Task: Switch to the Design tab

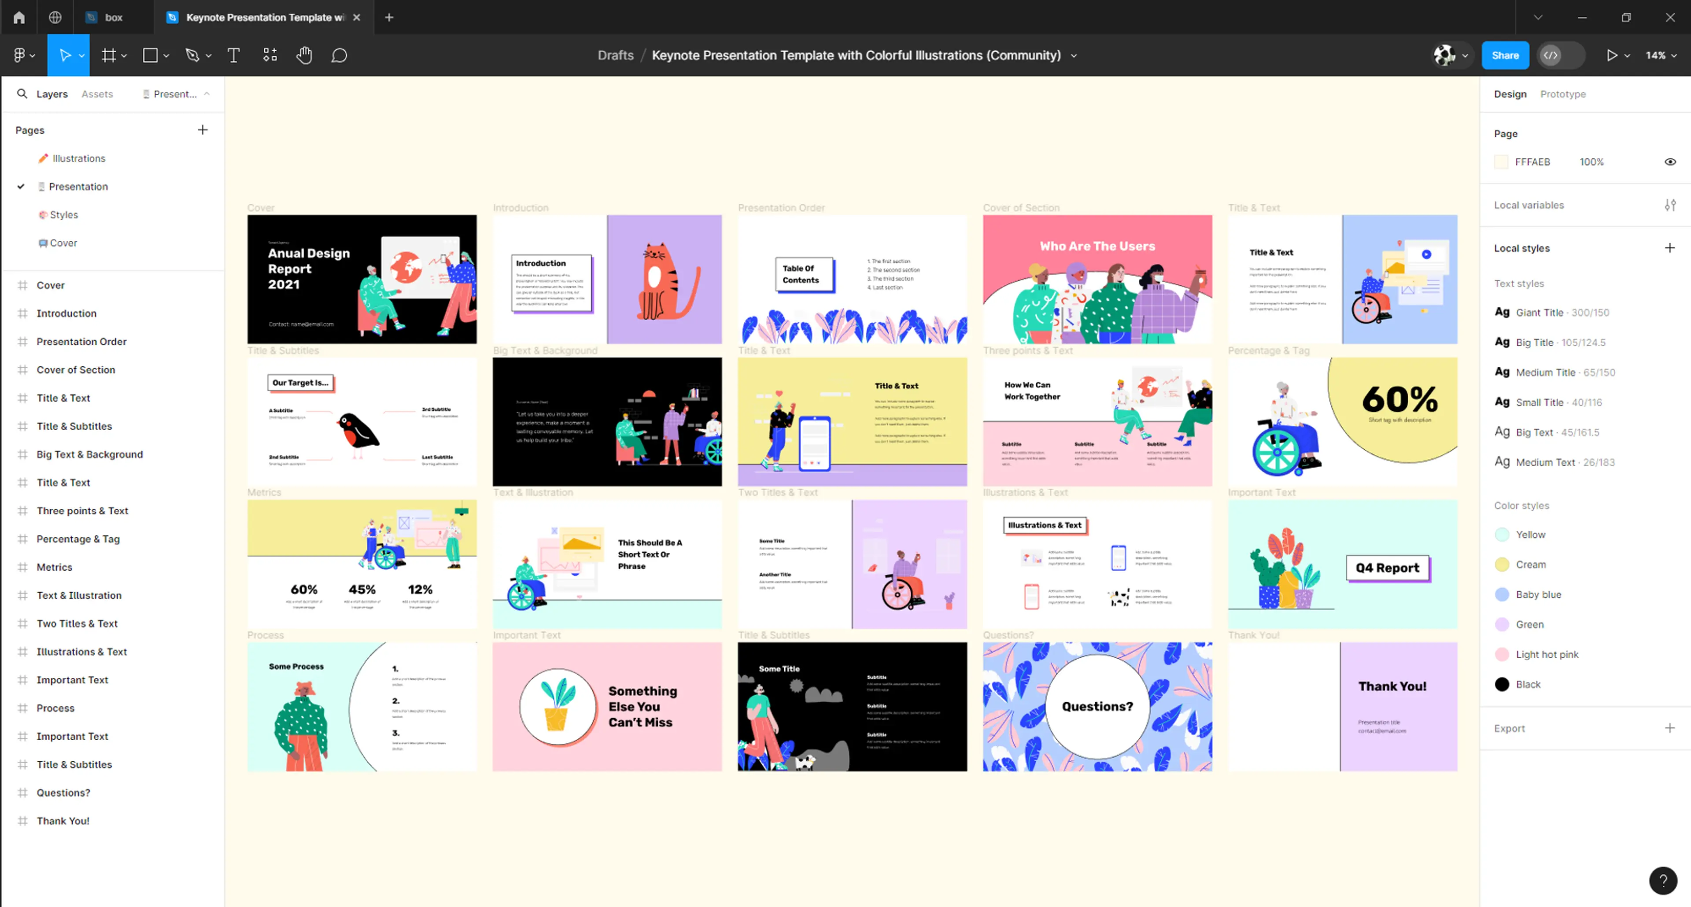Action: [x=1510, y=94]
